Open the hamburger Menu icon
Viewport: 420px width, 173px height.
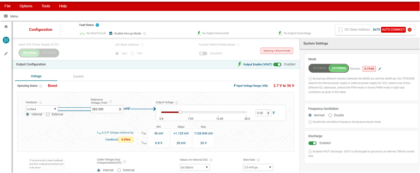point(6,16)
